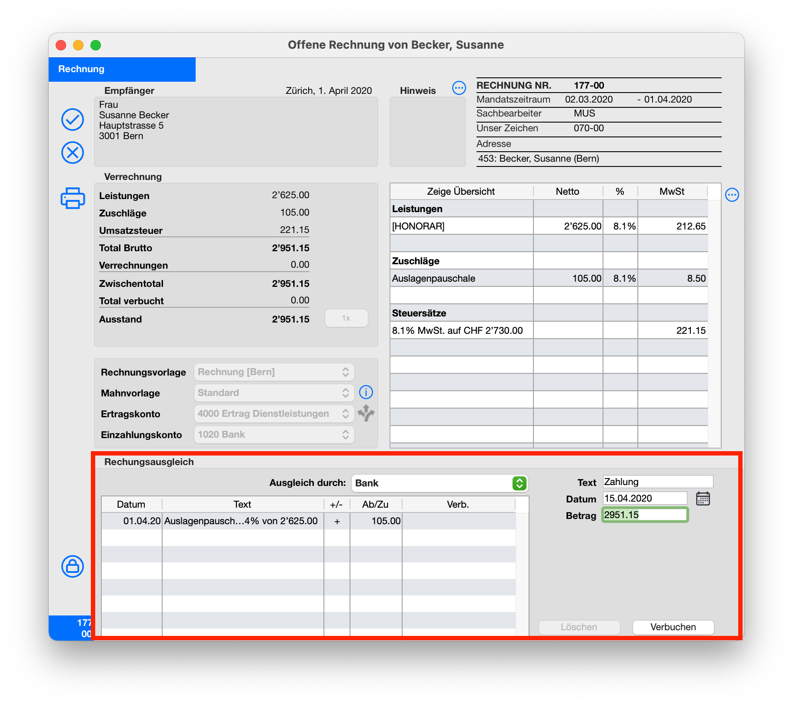Image resolution: width=793 pixels, height=705 pixels.
Task: Open the ellipsis icon beside the overview table
Action: [x=732, y=195]
